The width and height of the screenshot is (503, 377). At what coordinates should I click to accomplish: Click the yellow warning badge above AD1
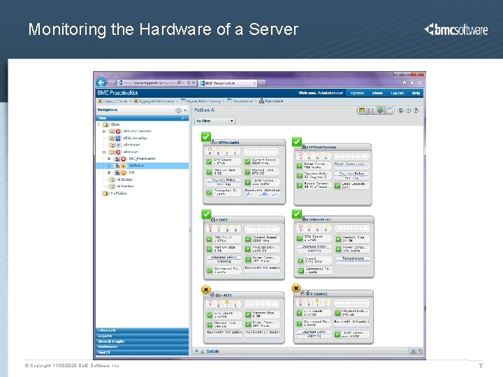coord(205,290)
